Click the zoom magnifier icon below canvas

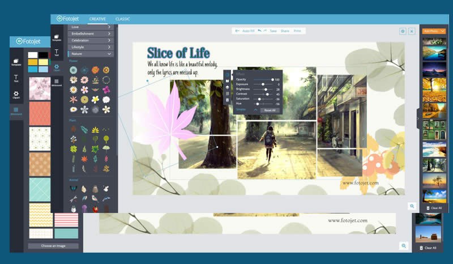(412, 206)
